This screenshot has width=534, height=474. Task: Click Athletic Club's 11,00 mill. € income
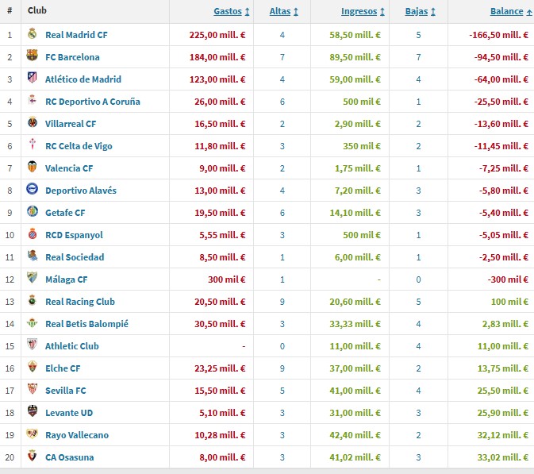[355, 346]
